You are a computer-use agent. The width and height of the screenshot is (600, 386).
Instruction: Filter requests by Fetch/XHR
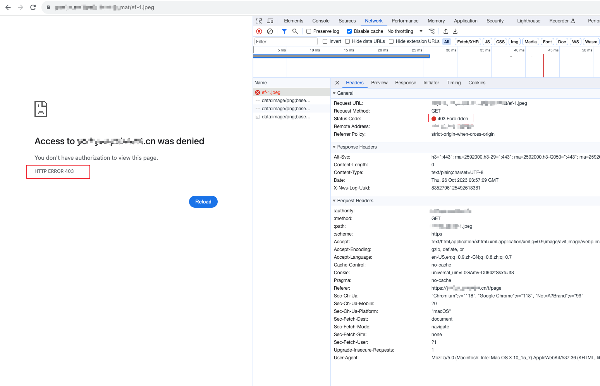[x=468, y=42]
